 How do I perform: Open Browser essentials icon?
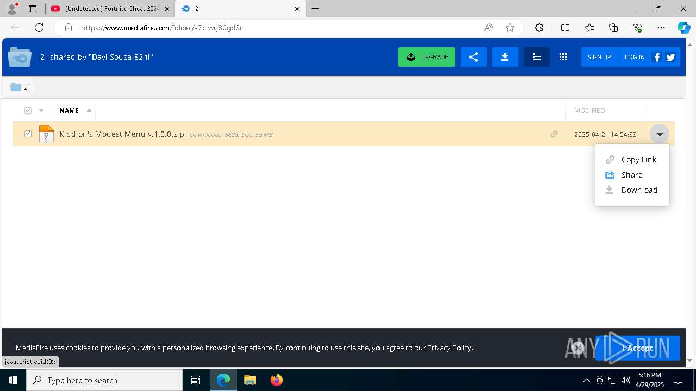pos(637,28)
